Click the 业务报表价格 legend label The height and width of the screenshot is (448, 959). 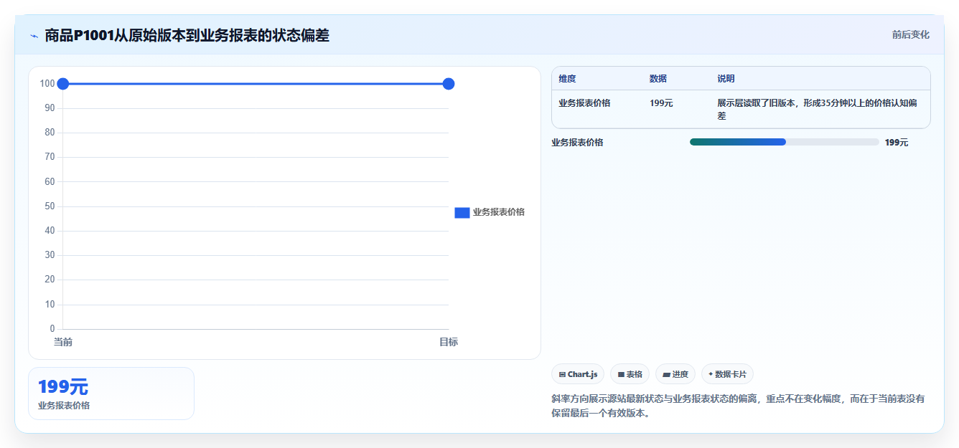coord(499,212)
